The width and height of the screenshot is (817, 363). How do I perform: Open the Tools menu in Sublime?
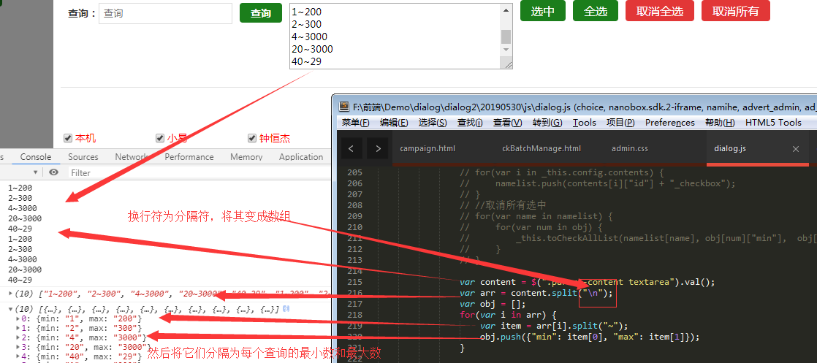tap(584, 123)
